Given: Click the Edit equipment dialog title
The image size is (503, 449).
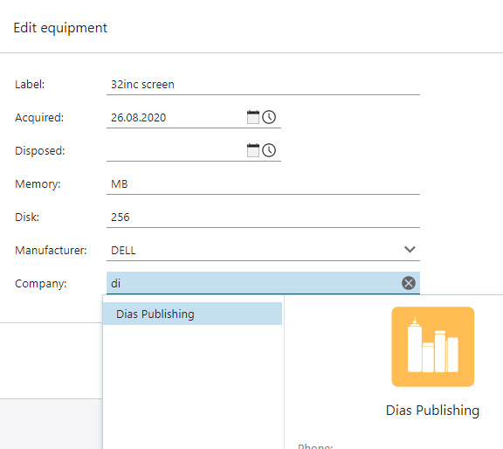Looking at the screenshot, I should 60,28.
